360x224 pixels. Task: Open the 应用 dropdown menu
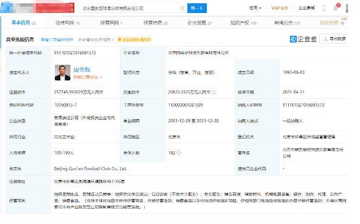255,8
